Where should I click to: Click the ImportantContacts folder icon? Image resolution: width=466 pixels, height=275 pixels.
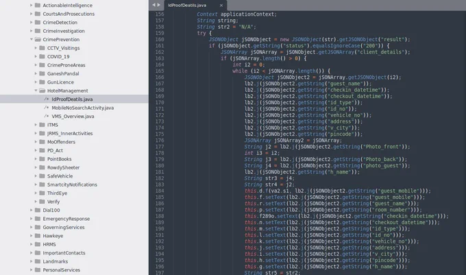[x=38, y=252]
